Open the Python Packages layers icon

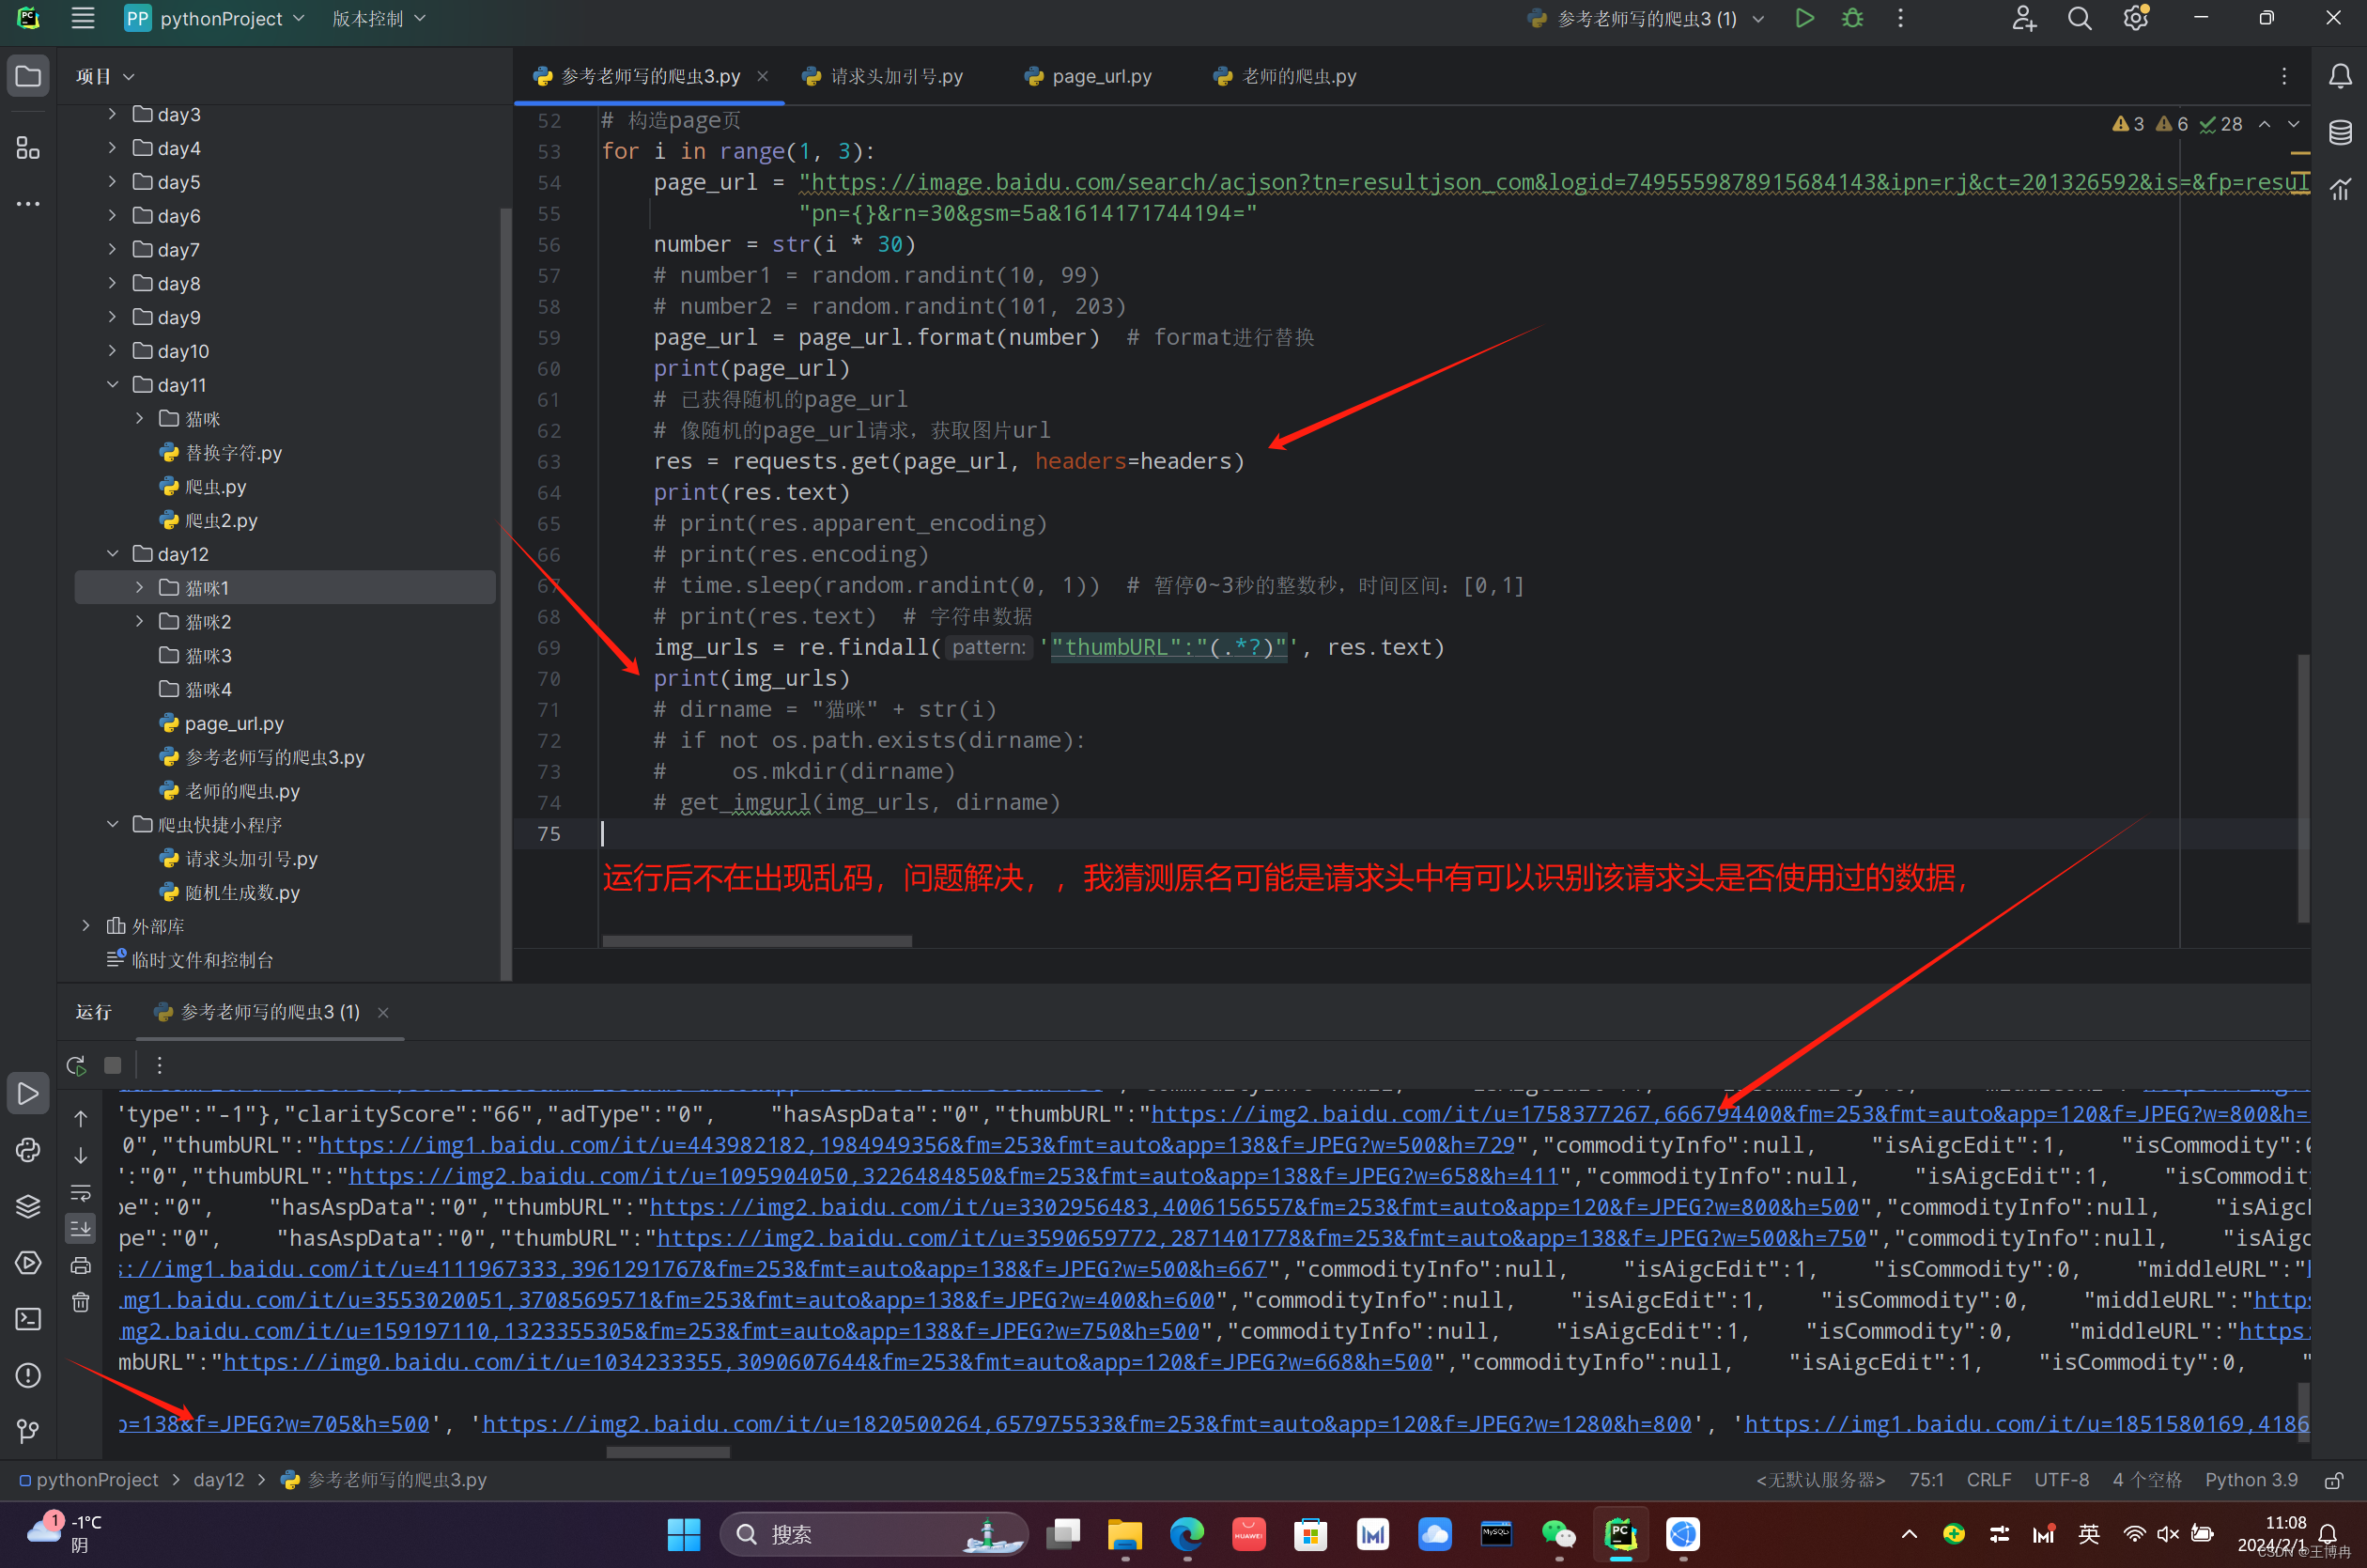click(28, 1206)
